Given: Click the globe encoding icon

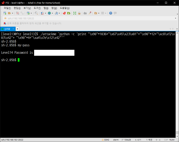Looking at the screenshot, I should 49,13.
